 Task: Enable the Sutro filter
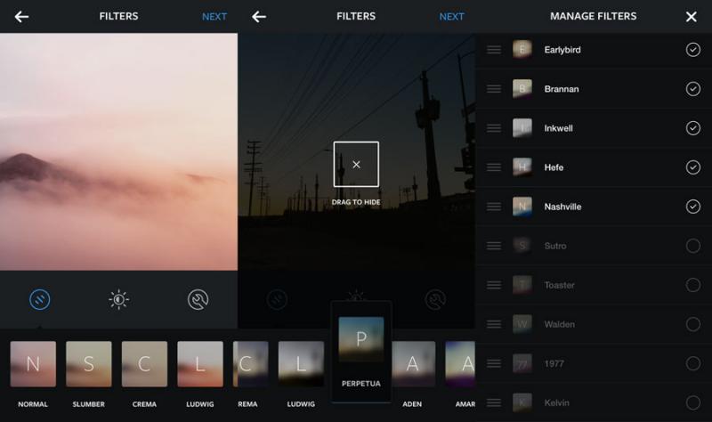click(693, 246)
